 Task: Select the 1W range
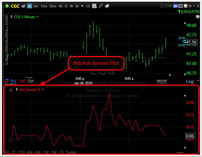pyautogui.click(x=54, y=152)
